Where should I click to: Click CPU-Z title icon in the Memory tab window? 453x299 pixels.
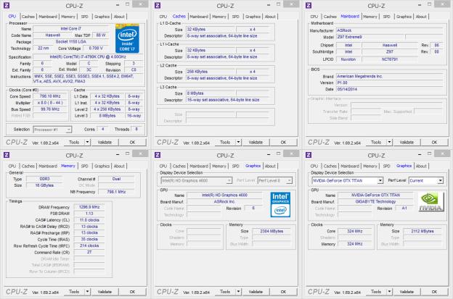(x=7, y=155)
